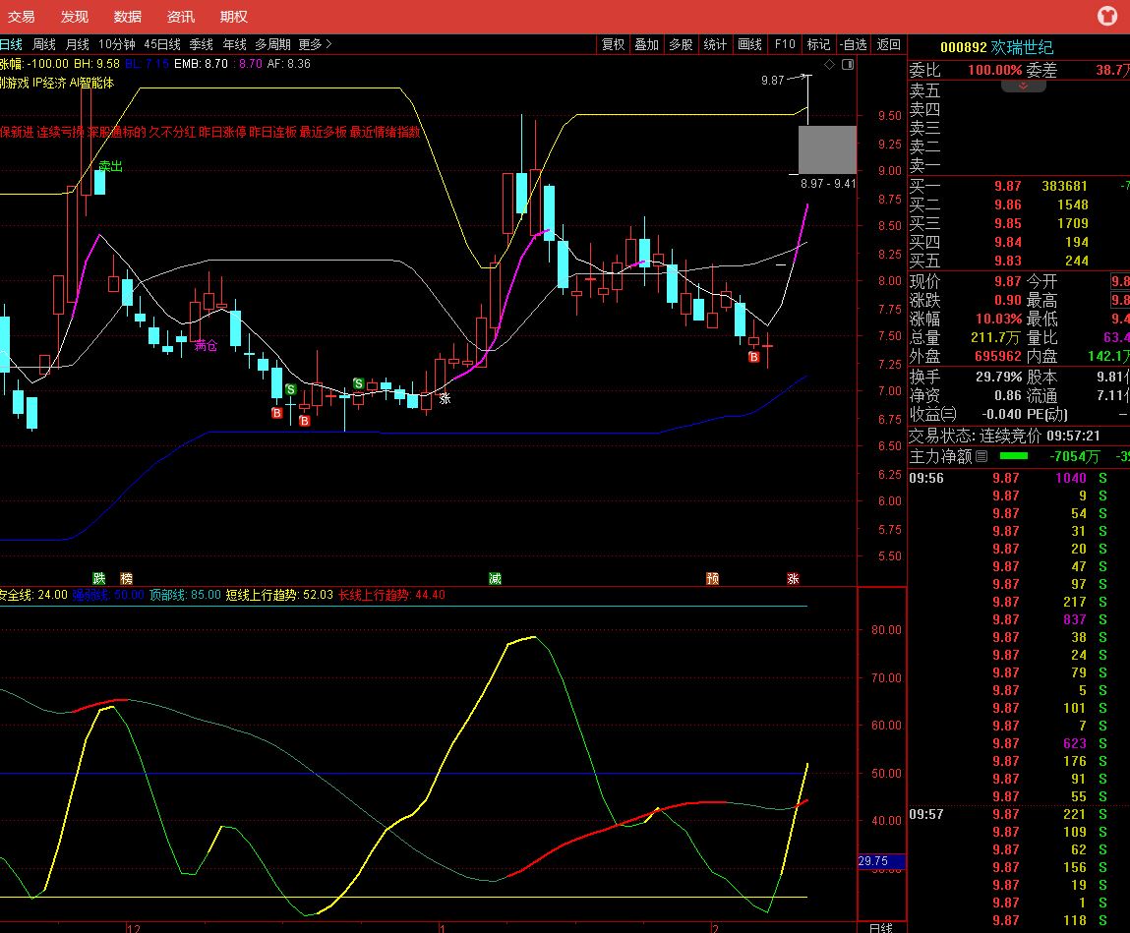Click the red B marker under latest candle
The height and width of the screenshot is (933, 1130).
(x=754, y=357)
